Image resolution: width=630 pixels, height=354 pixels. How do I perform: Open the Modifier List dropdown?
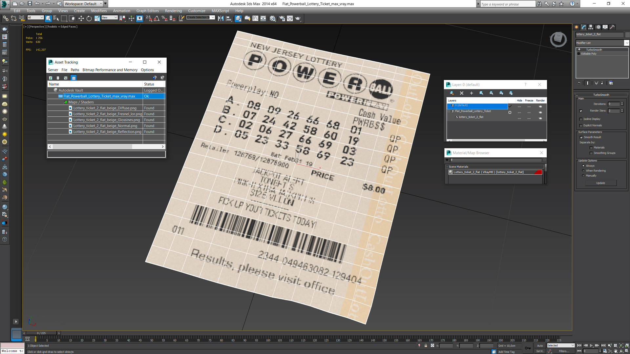[x=626, y=43]
